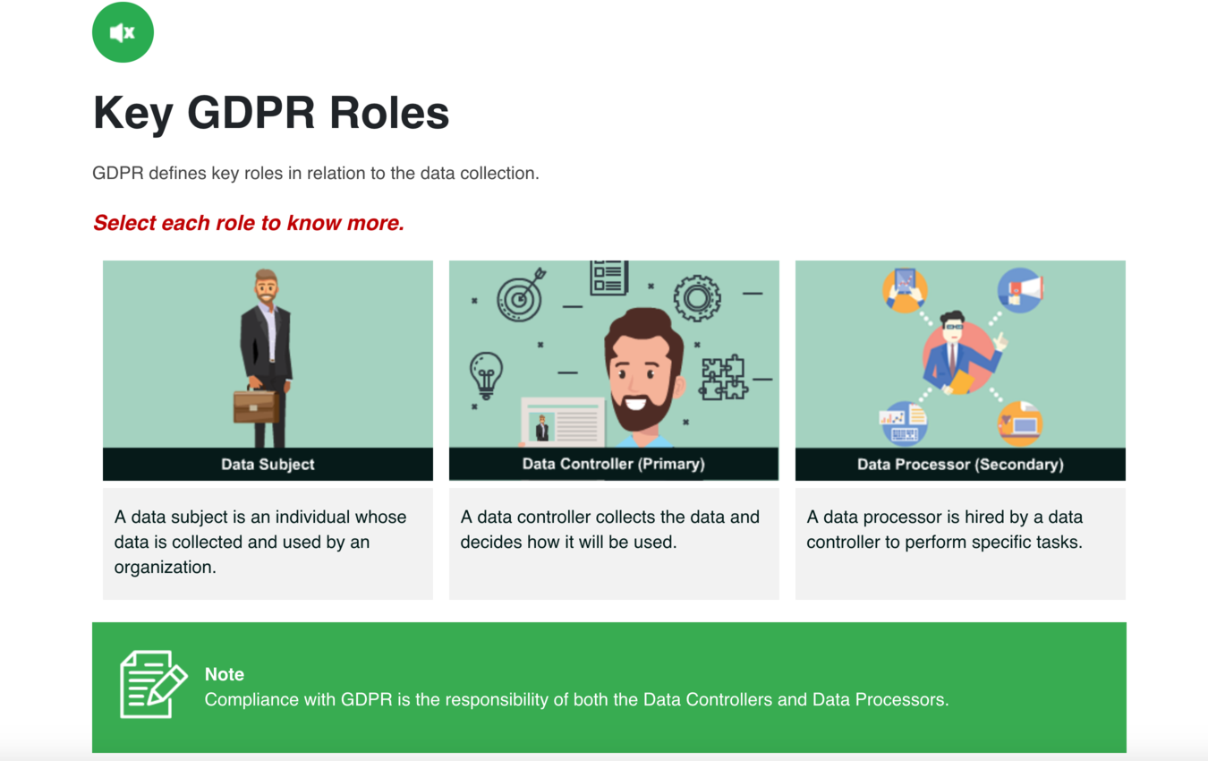Click the Key GDPR Roles heading
1208x761 pixels.
(271, 114)
